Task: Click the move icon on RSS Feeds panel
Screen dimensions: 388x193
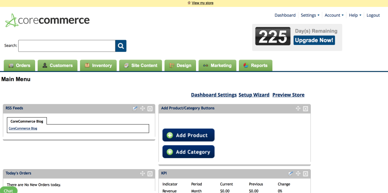Action: point(142,108)
